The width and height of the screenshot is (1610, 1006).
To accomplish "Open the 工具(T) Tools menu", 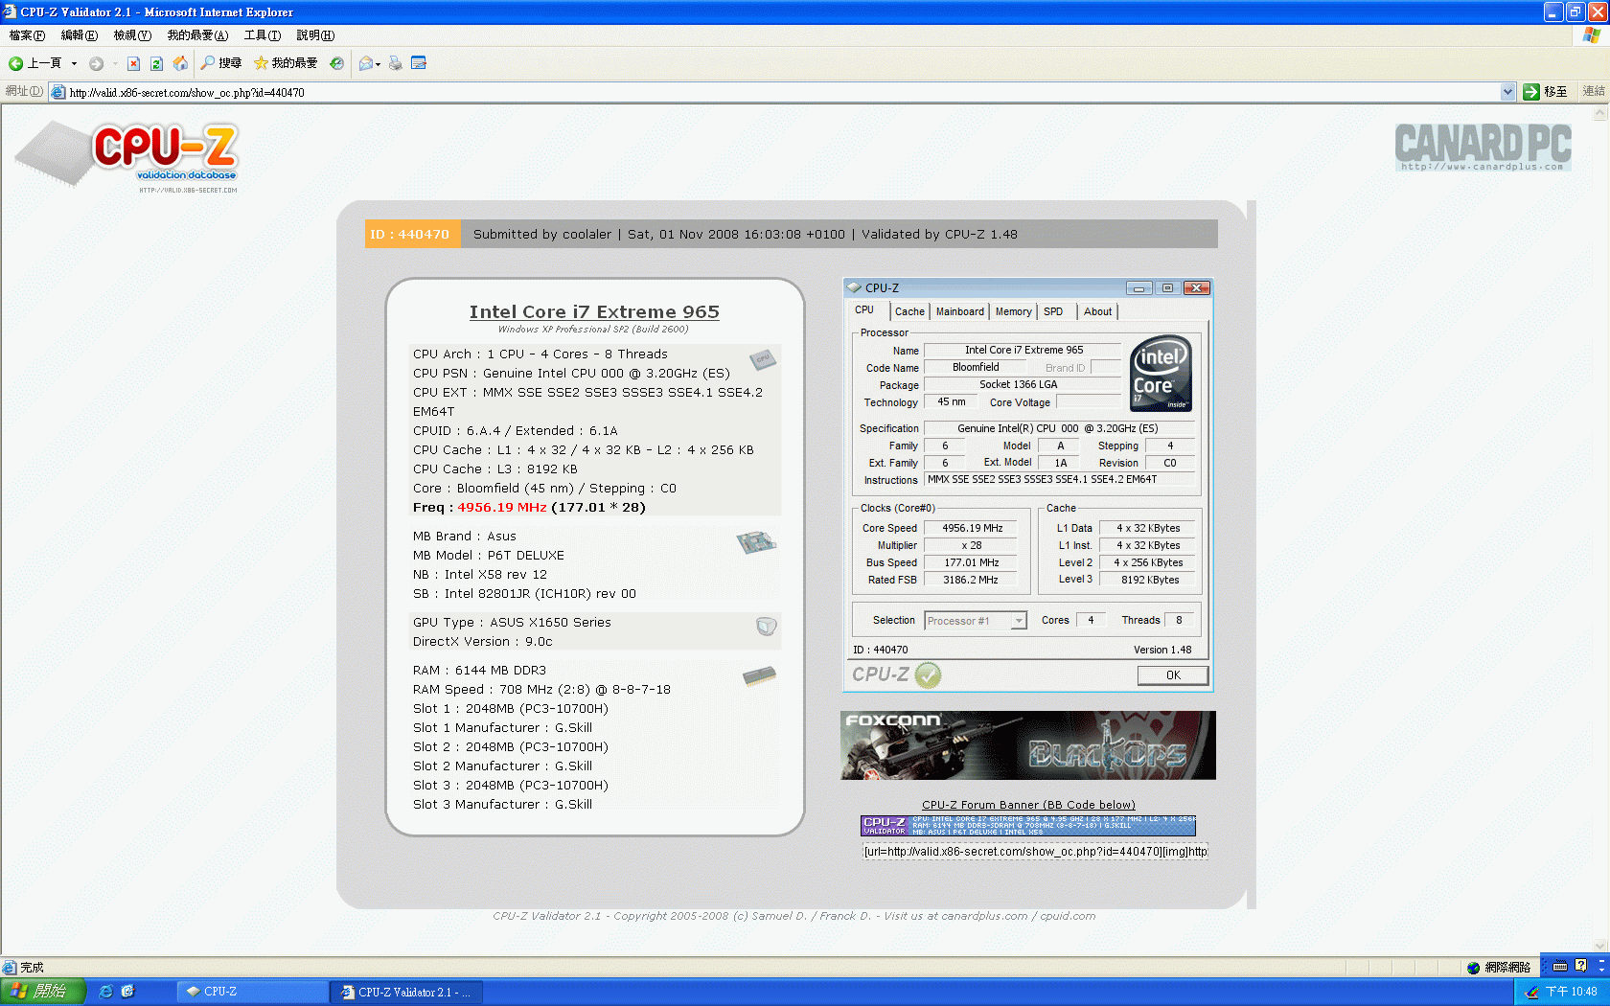I will (x=262, y=35).
